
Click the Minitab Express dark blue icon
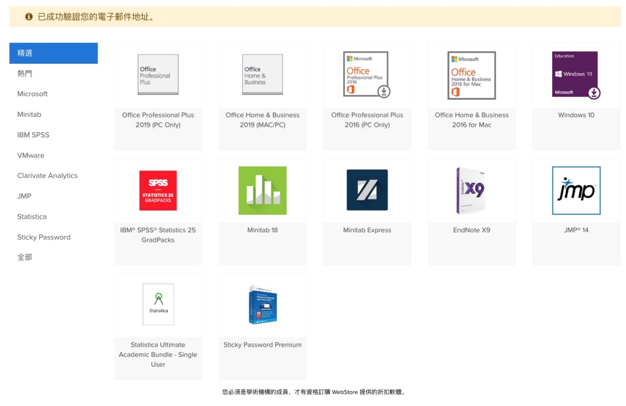tap(367, 190)
